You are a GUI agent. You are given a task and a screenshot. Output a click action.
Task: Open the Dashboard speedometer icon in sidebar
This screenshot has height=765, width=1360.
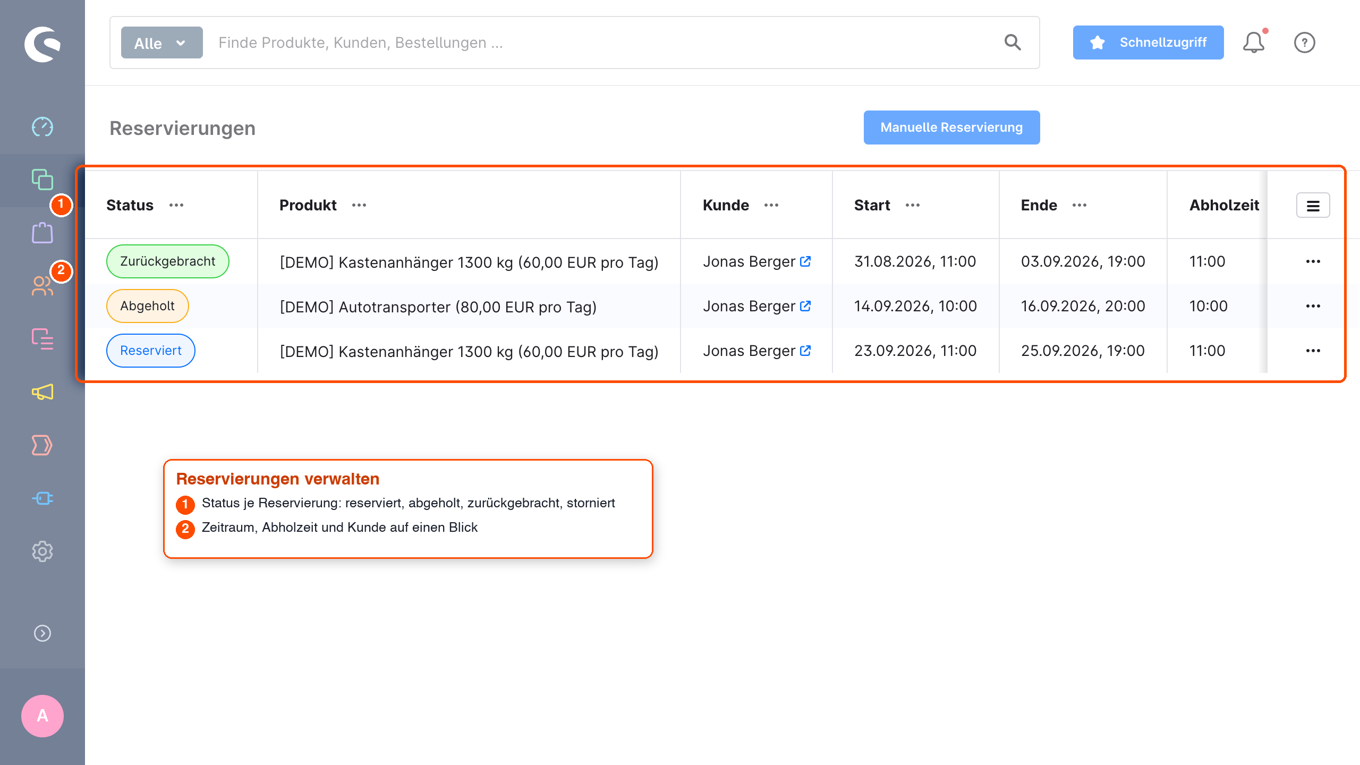point(42,127)
